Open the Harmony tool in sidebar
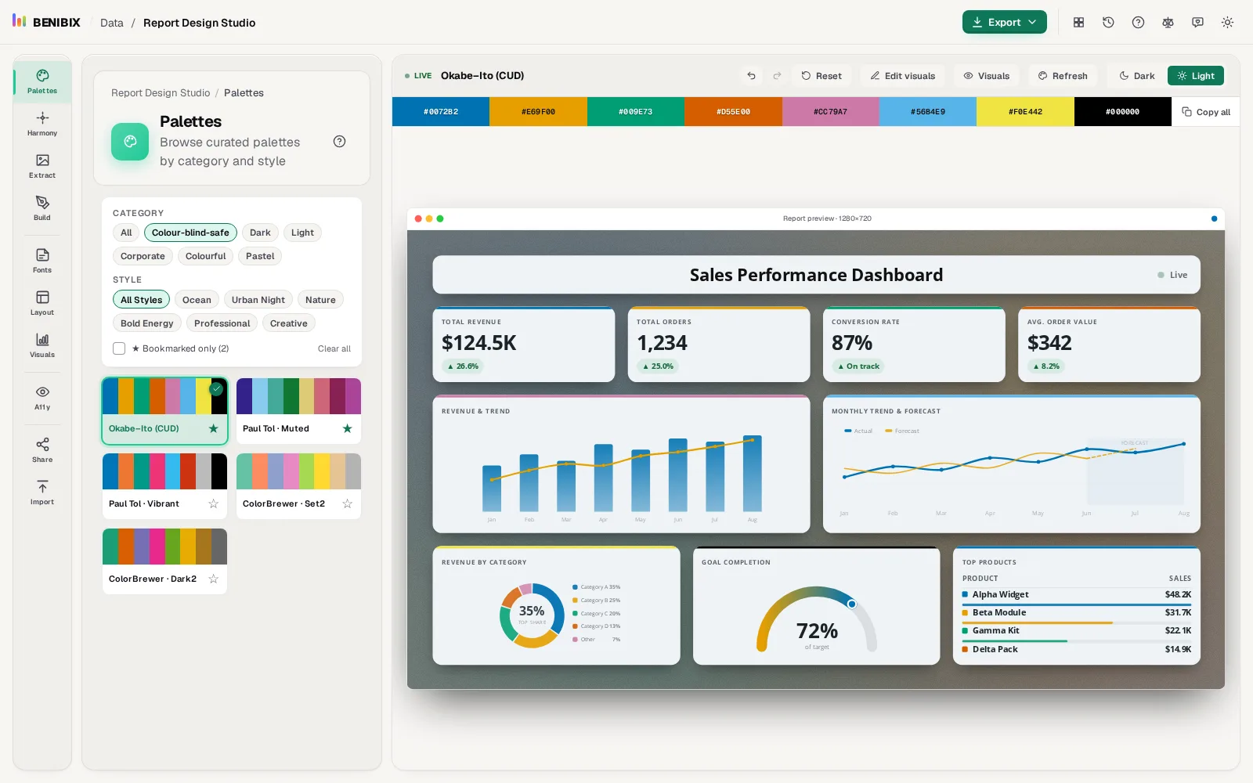1253x783 pixels. click(x=42, y=124)
